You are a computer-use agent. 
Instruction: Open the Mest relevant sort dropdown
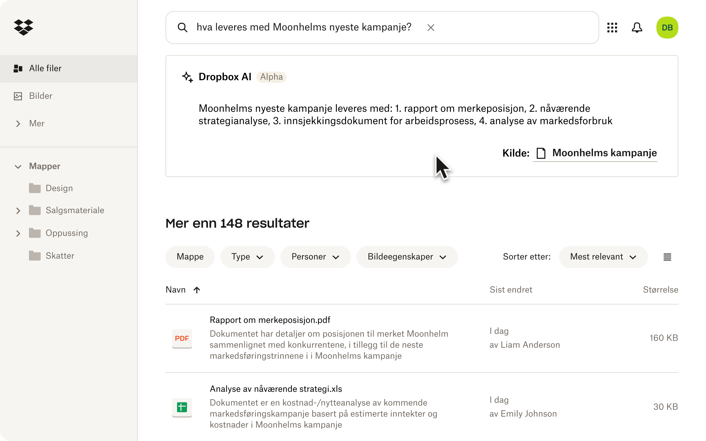coord(603,257)
